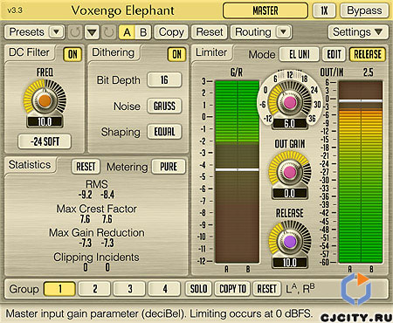Toggle DC Filter ON switch
Screen dimensions: 393x323
(x=72, y=54)
